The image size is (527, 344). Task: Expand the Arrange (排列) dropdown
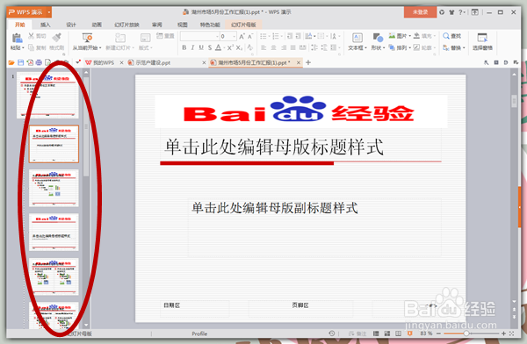pyautogui.click(x=410, y=47)
